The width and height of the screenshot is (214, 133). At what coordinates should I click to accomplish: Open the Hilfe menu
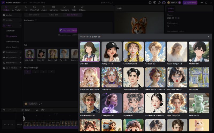click(x=43, y=3)
